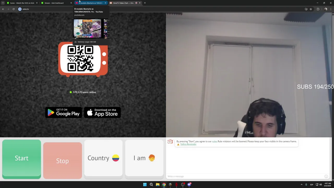Click the install app icon in address bar

(306, 9)
